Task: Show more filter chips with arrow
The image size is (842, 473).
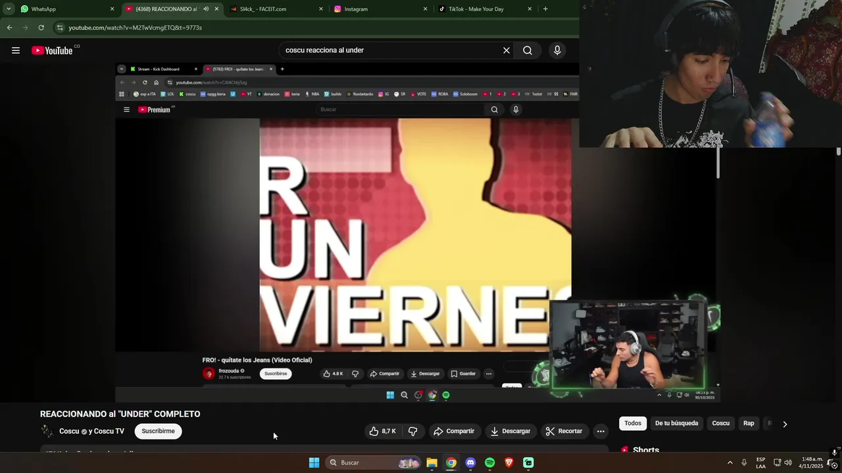Action: click(x=785, y=424)
